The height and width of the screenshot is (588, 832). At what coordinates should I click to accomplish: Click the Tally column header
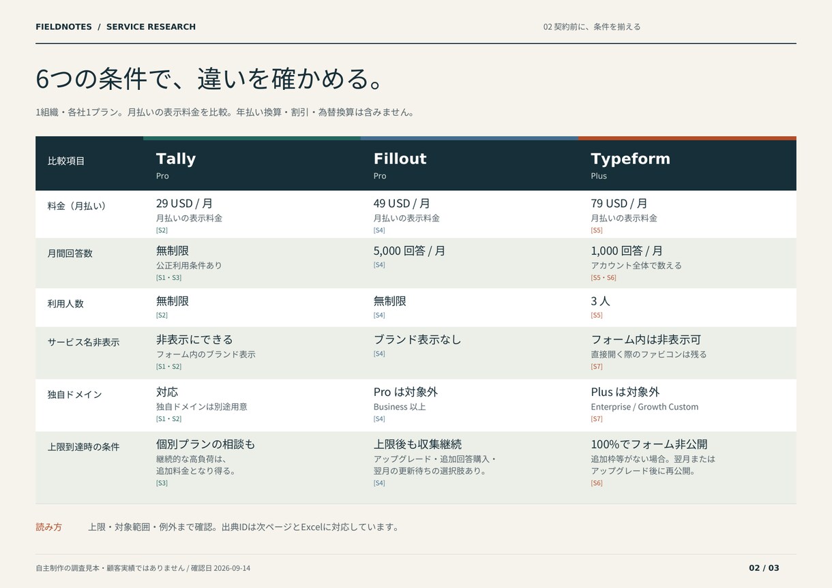(x=175, y=159)
